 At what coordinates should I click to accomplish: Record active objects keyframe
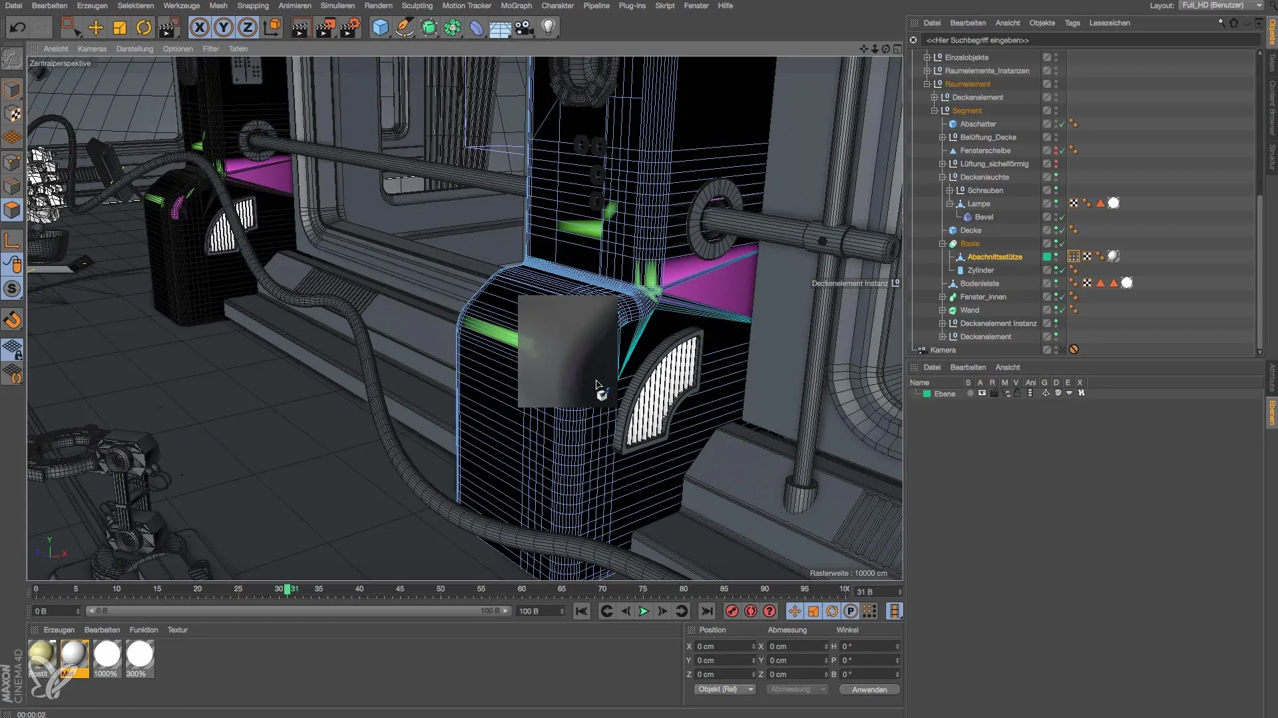[x=732, y=611]
